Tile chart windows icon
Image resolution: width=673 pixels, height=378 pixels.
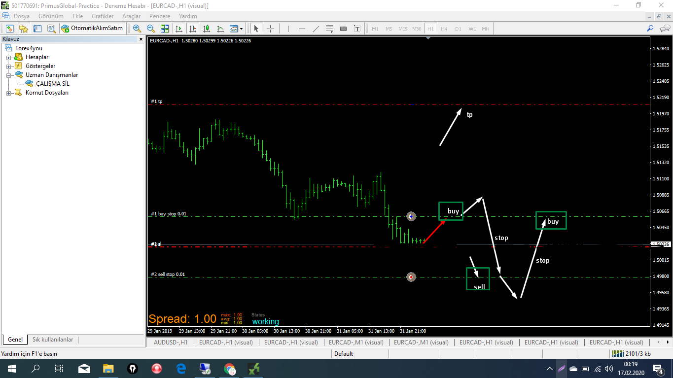point(165,29)
